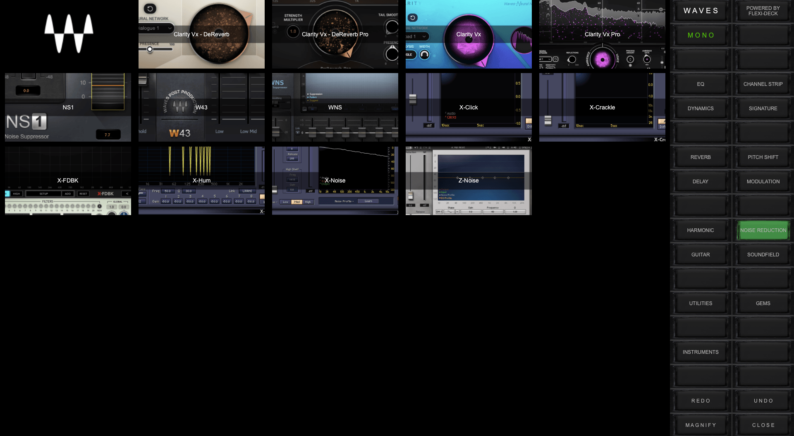The width and height of the screenshot is (794, 436).
Task: Load the X-Click plugin
Action: (469, 107)
